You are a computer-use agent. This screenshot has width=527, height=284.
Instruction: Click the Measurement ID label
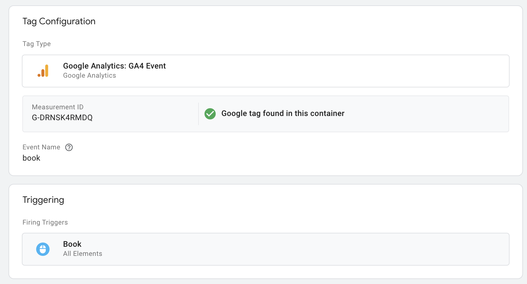pos(58,107)
